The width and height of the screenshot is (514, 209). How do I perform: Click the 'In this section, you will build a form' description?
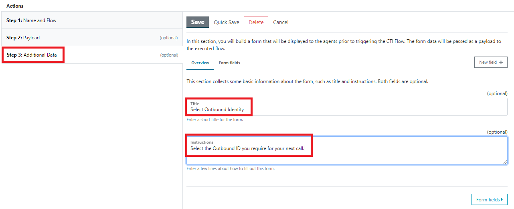(344, 45)
